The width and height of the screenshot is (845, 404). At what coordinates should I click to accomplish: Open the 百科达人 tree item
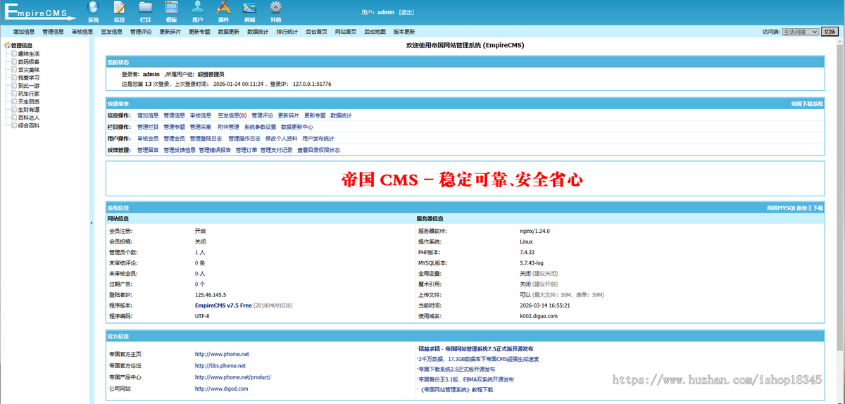coord(29,117)
